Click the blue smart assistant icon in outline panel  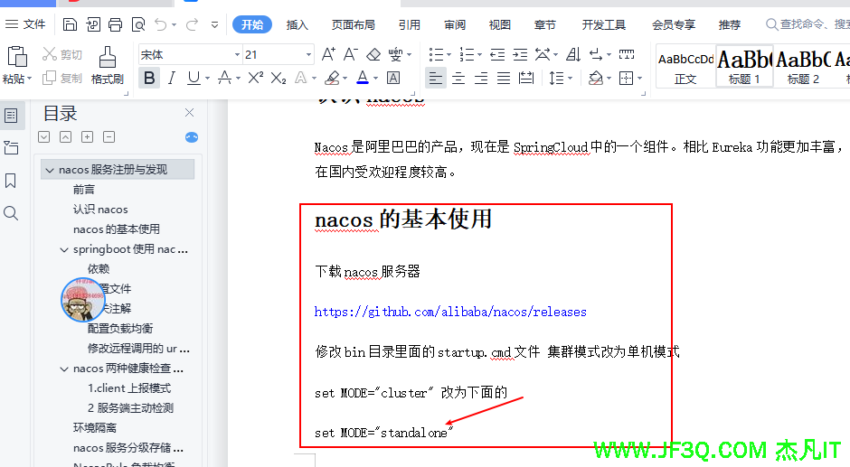point(191,137)
